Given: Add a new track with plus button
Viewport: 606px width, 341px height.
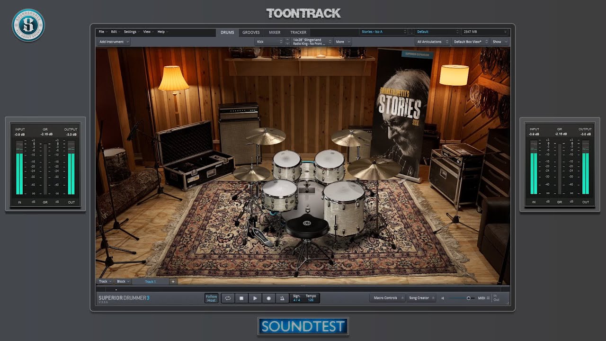Looking at the screenshot, I should (x=173, y=281).
